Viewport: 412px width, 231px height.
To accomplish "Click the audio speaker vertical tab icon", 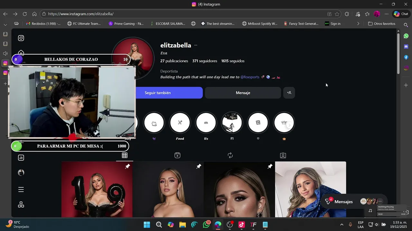I will coord(5,53).
